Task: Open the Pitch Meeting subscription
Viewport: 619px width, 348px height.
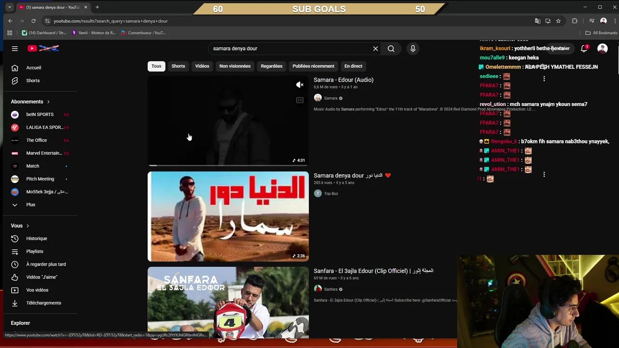Action: coord(40,179)
